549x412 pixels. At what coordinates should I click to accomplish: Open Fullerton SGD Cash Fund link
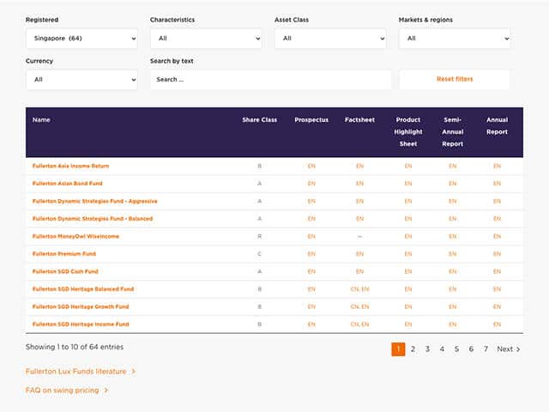tap(65, 271)
